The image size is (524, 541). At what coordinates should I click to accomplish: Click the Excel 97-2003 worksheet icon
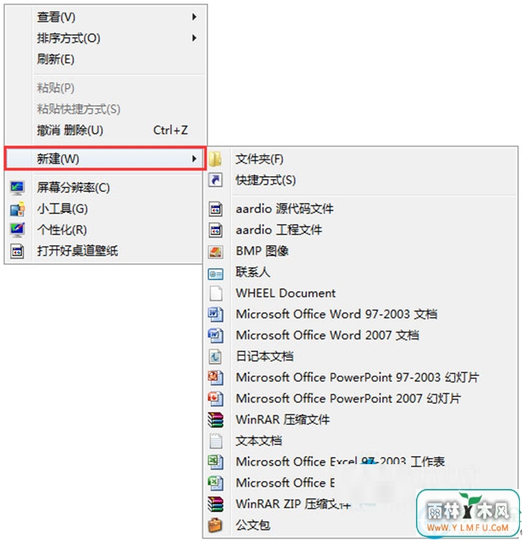pyautogui.click(x=216, y=462)
